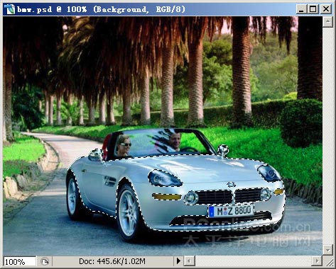Click the empty horizontal scrollbar track
This screenshot has height=269, width=336.
pos(253,261)
